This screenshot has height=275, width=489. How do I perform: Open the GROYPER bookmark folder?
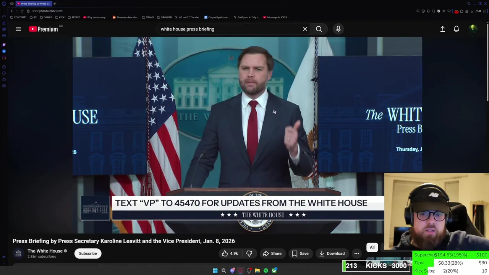point(164,17)
